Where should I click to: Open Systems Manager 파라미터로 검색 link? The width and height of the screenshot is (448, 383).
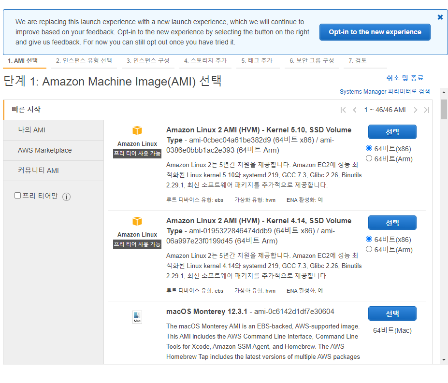[385, 91]
